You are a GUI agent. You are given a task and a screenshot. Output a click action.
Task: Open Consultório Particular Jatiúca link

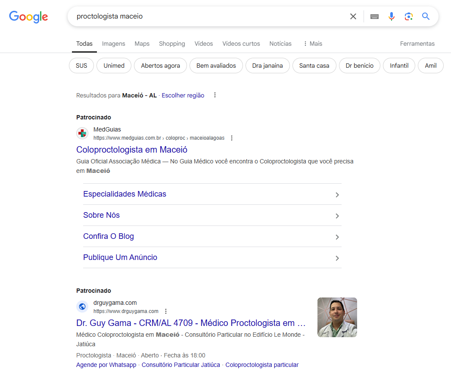coord(180,365)
